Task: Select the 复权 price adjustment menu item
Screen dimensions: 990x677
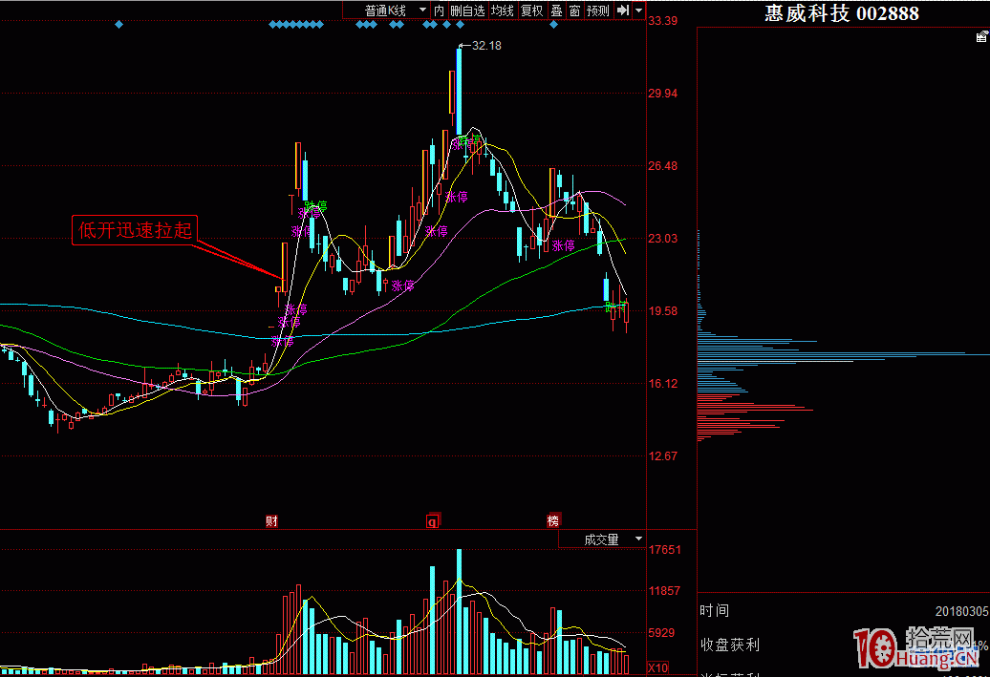Action: tap(531, 11)
